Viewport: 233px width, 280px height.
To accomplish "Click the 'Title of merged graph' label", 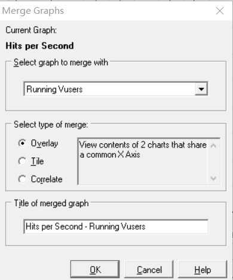I will point(51,203).
